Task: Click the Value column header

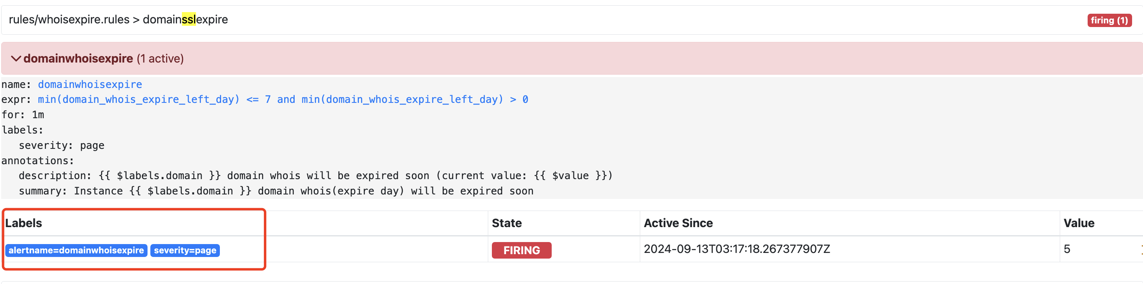Action: pyautogui.click(x=1078, y=223)
